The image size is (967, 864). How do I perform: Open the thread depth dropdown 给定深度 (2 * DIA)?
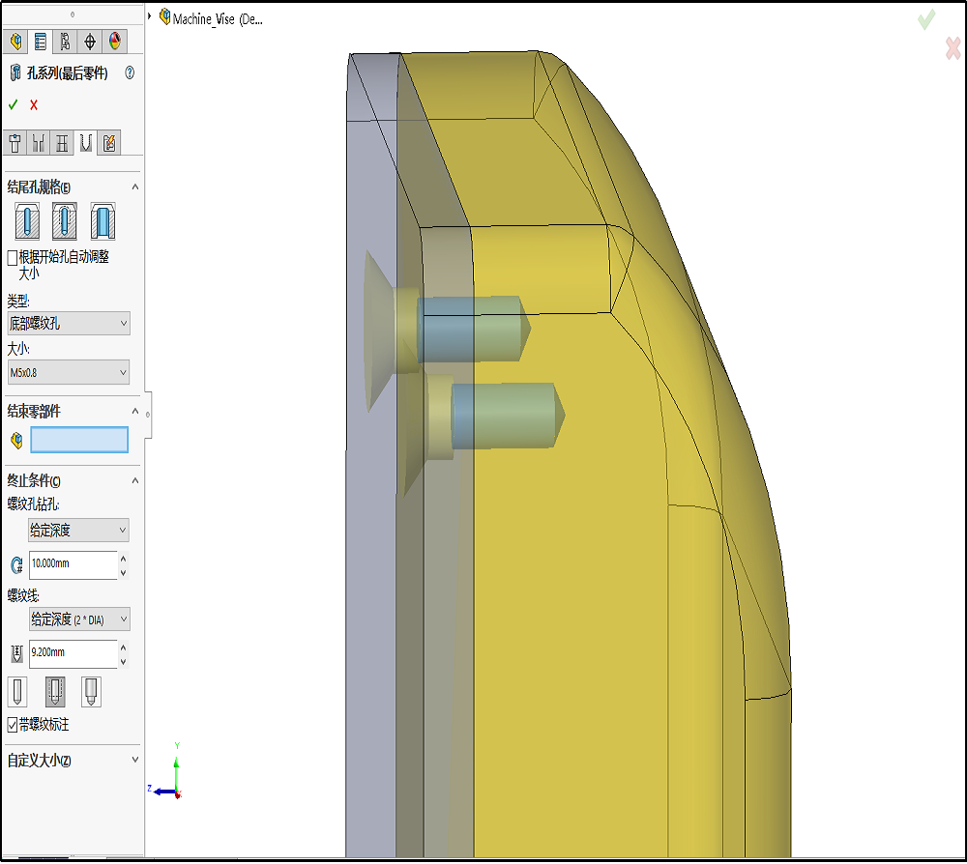79,619
